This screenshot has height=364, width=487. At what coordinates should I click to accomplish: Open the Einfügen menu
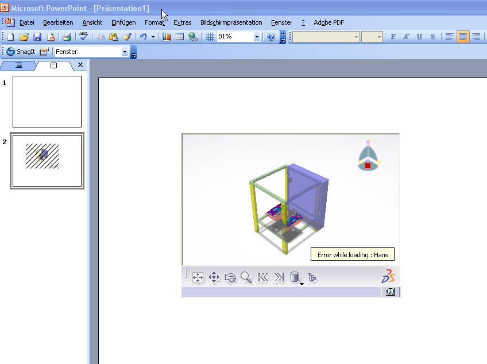coord(123,22)
